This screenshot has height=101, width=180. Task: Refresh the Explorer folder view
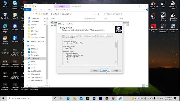click(x=98, y=14)
